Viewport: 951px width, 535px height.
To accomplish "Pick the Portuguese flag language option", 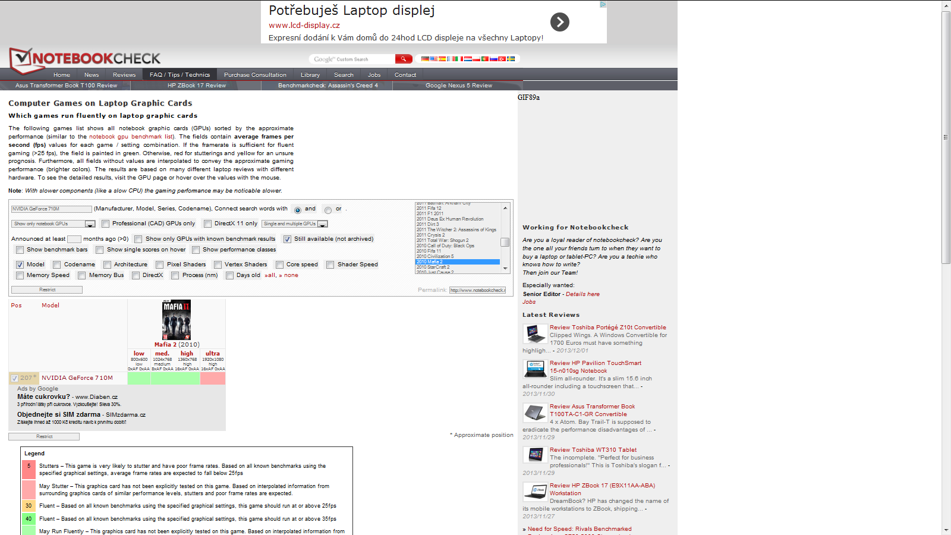I will click(485, 59).
